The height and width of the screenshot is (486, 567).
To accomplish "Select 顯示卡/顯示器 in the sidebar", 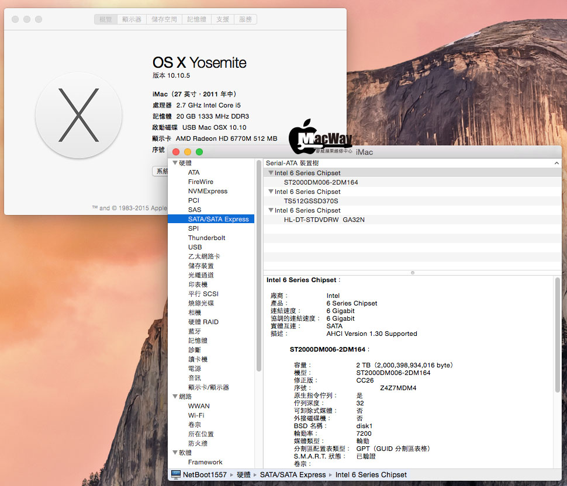I will [209, 387].
